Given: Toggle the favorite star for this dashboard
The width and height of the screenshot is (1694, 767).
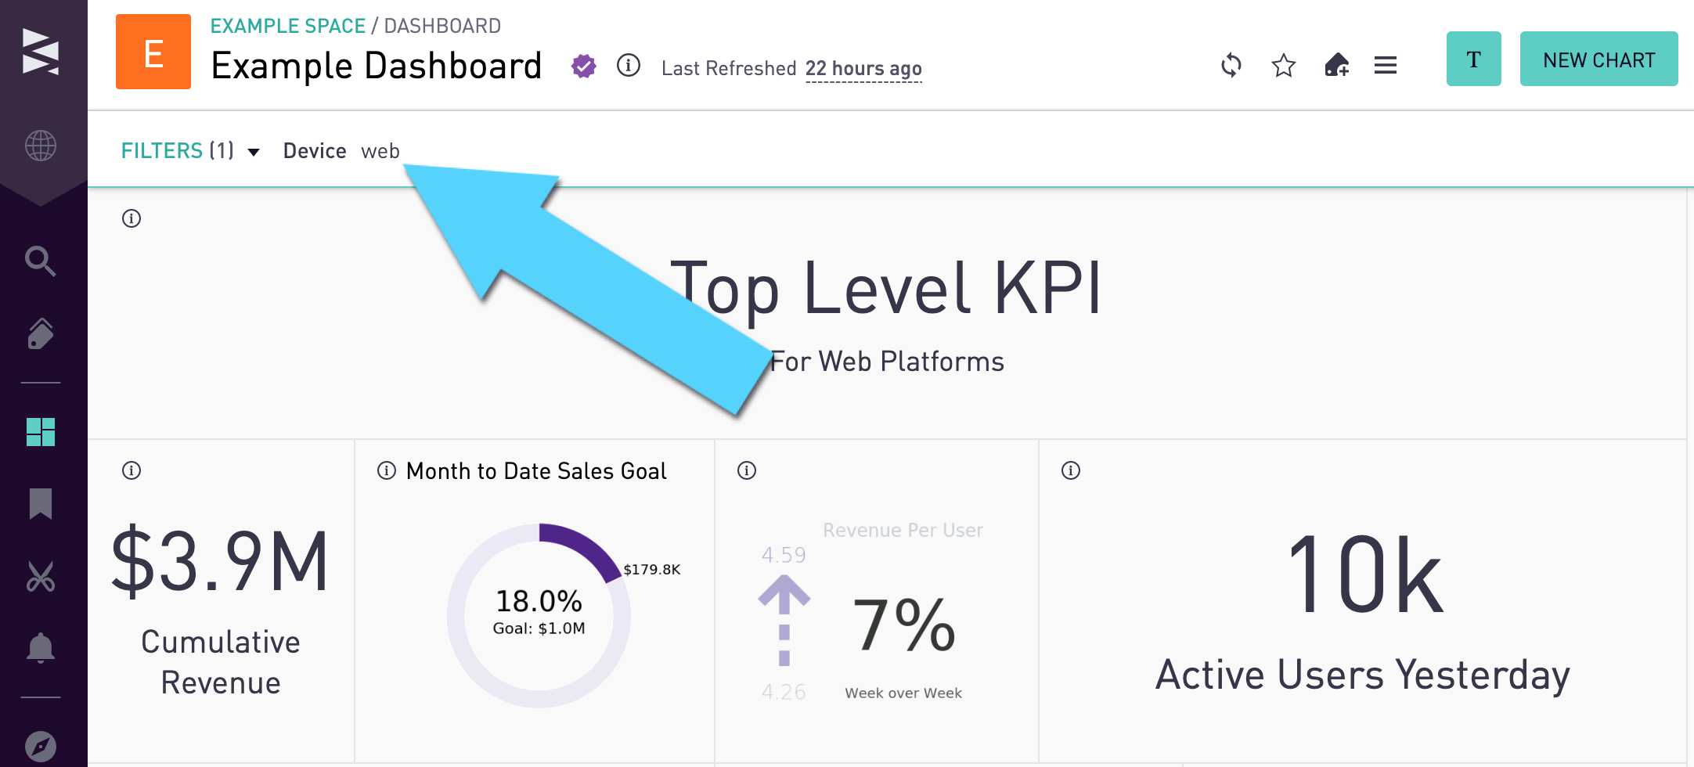Looking at the screenshot, I should (x=1282, y=66).
